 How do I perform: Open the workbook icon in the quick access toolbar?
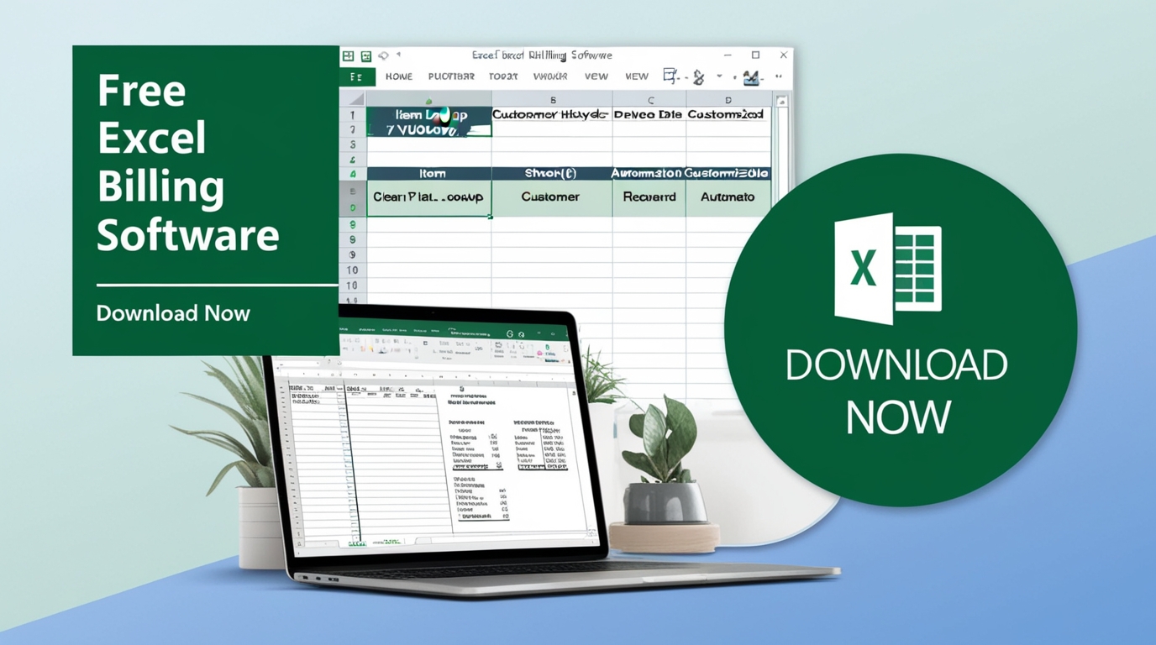click(367, 55)
